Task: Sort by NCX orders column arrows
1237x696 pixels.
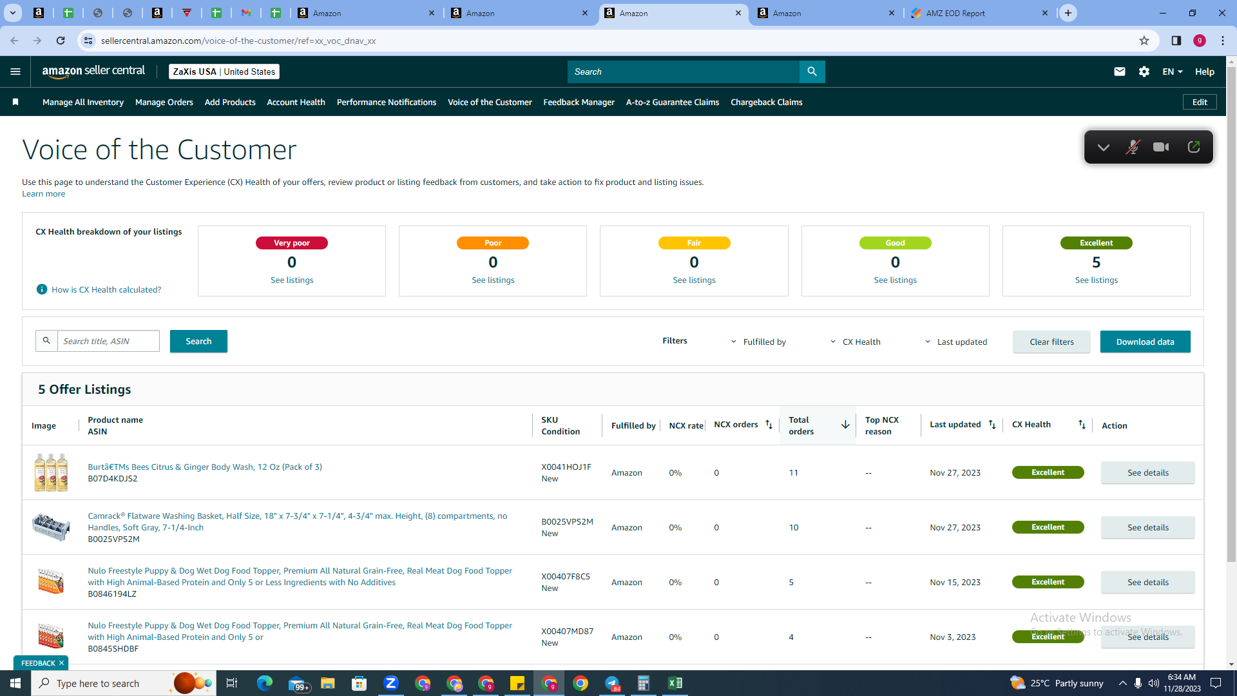Action: click(x=769, y=425)
